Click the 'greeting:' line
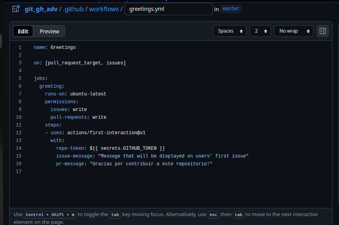 click(x=52, y=86)
